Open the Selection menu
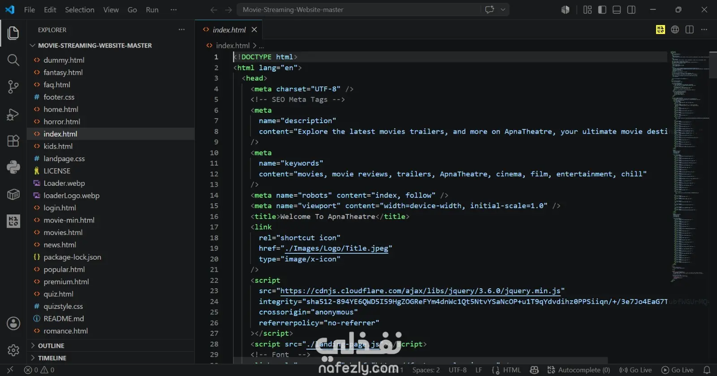The height and width of the screenshot is (376, 717). [x=80, y=10]
